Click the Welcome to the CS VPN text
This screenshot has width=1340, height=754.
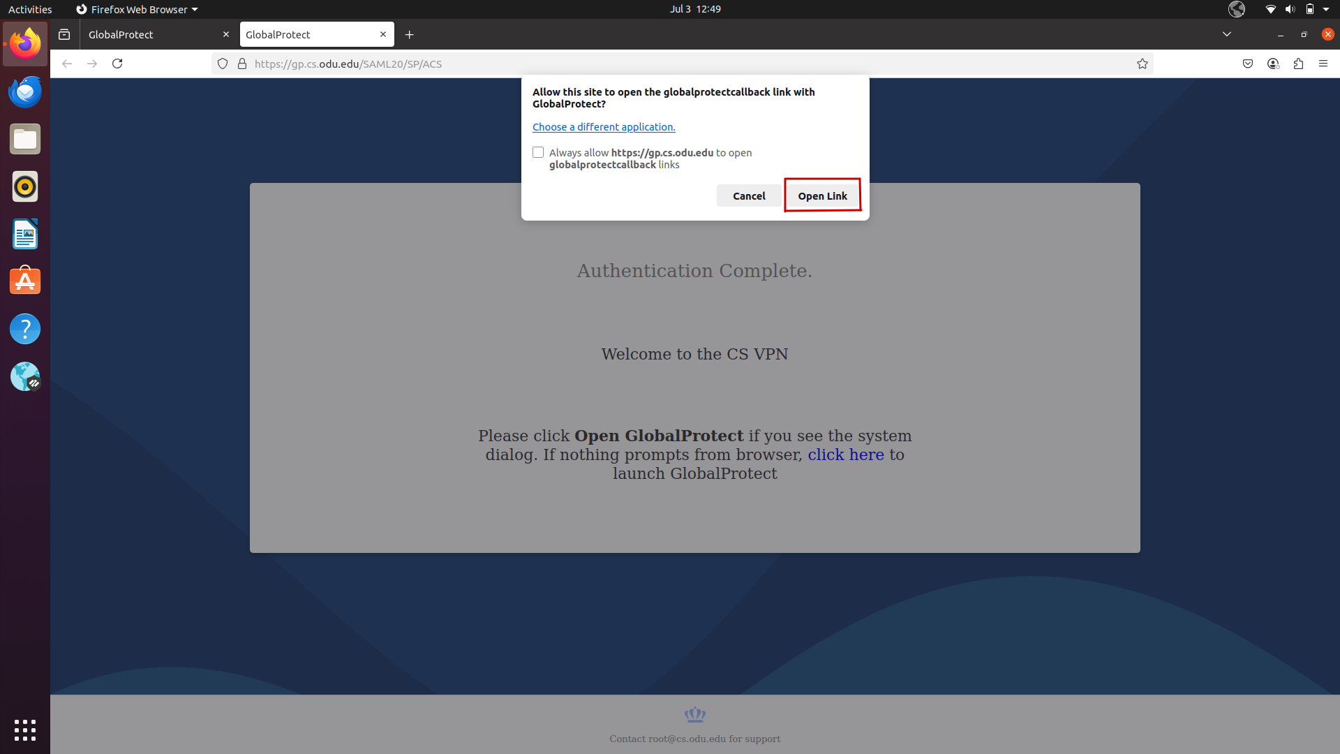point(694,354)
